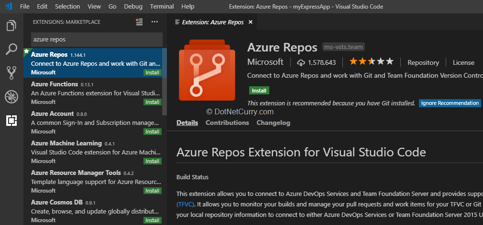Viewport: 483px width, 225px height.
Task: Switch to the Changelog tab
Action: pyautogui.click(x=273, y=123)
